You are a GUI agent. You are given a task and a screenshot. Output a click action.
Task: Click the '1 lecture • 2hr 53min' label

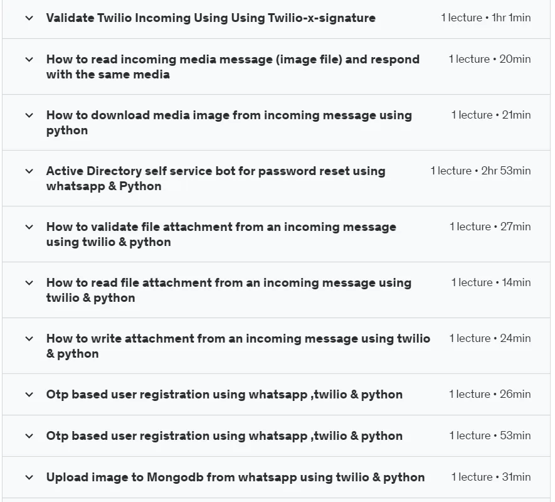click(480, 171)
